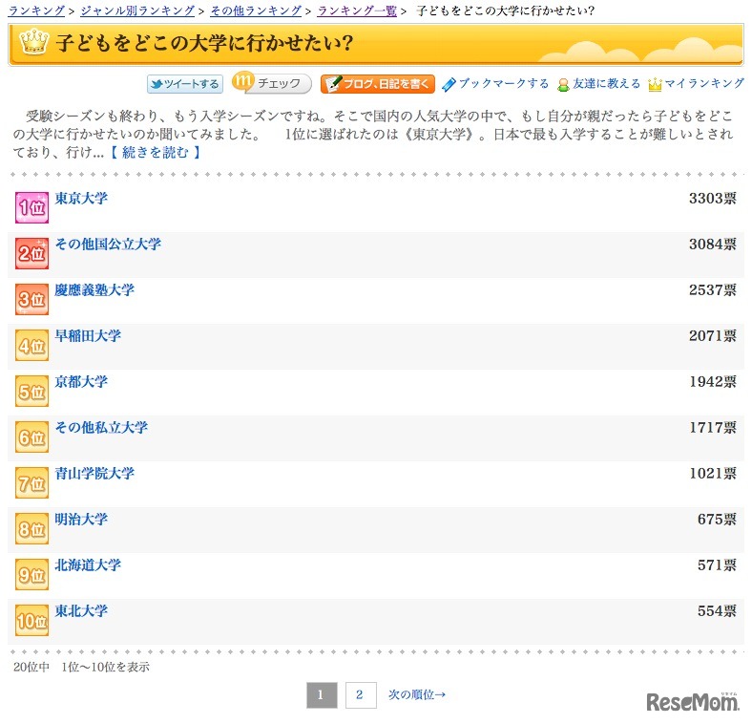Open 明治大学 entry
The width and height of the screenshot is (752, 724).
(x=81, y=519)
